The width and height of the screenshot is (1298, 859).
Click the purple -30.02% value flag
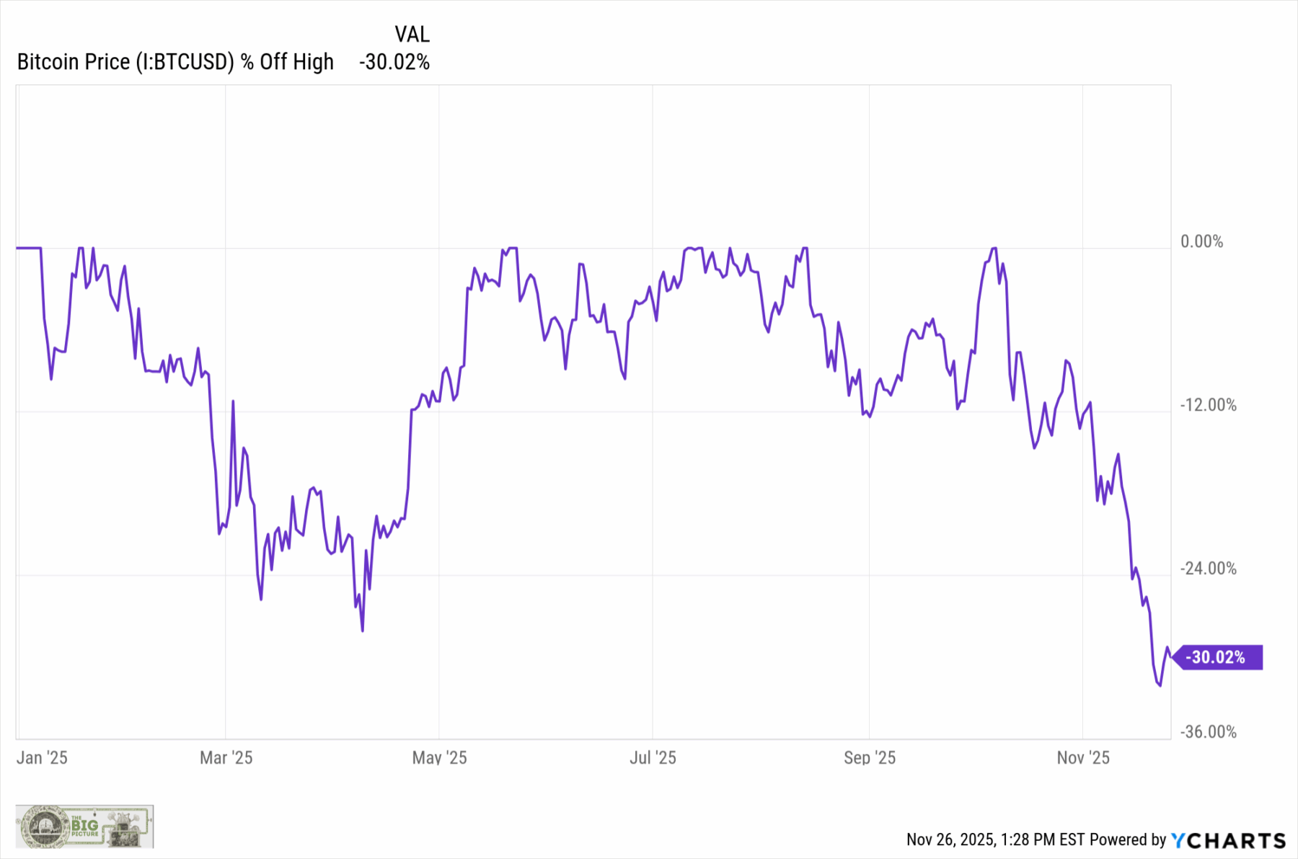1217,657
